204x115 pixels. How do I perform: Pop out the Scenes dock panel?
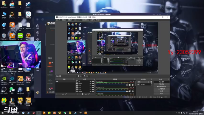point(74,79)
